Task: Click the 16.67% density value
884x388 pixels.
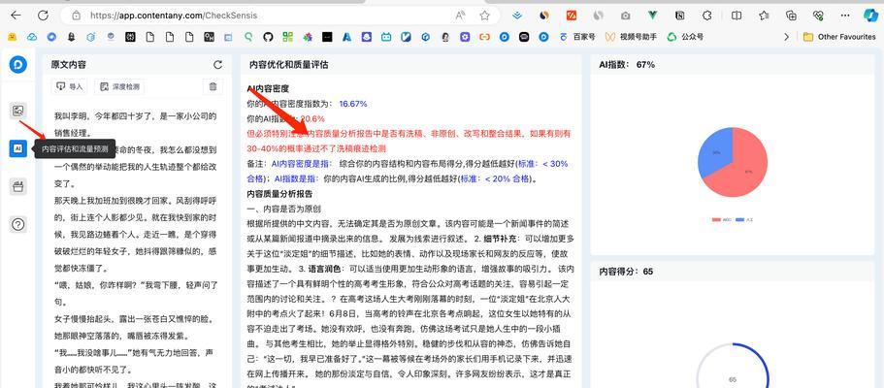Action: [353, 104]
